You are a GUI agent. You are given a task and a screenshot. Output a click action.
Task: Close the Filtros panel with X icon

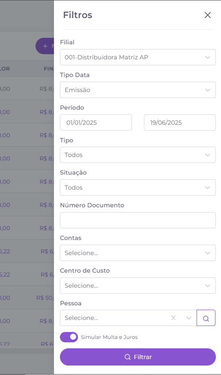pos(208,15)
